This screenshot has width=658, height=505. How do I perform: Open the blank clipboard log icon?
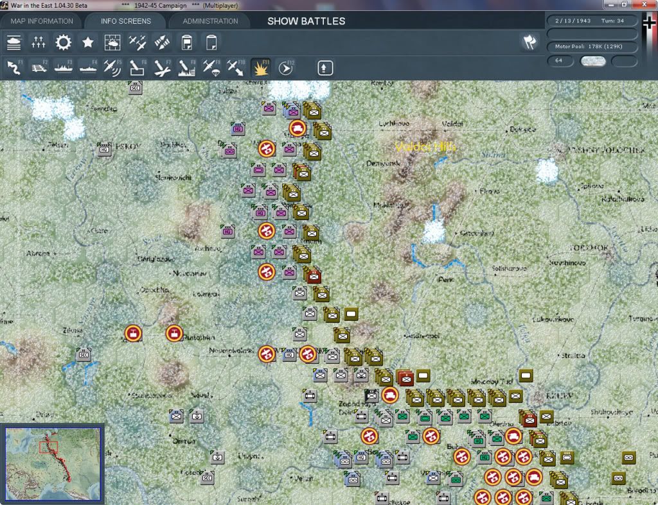pos(211,43)
